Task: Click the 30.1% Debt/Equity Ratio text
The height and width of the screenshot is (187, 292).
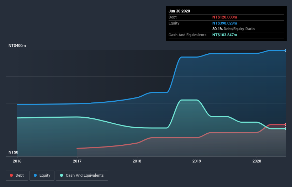Action: click(x=234, y=29)
